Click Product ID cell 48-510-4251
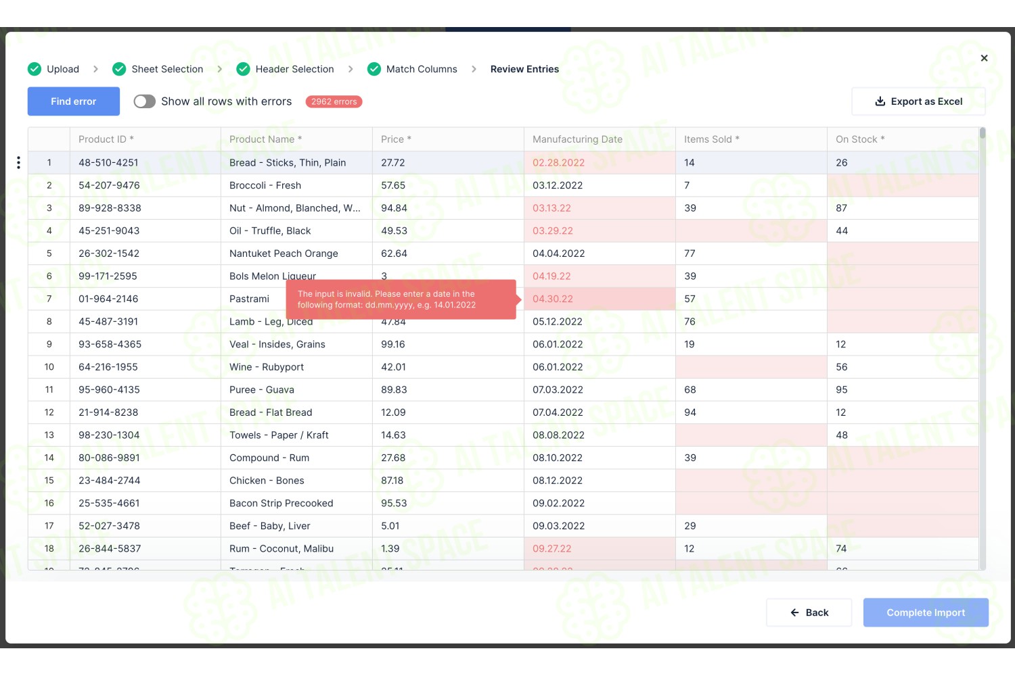The height and width of the screenshot is (676, 1015). click(145, 162)
